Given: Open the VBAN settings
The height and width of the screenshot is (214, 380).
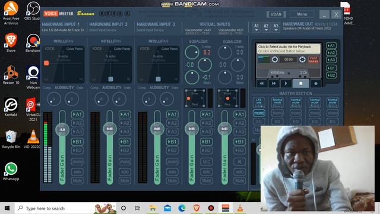Looking at the screenshot, I should click(x=276, y=14).
